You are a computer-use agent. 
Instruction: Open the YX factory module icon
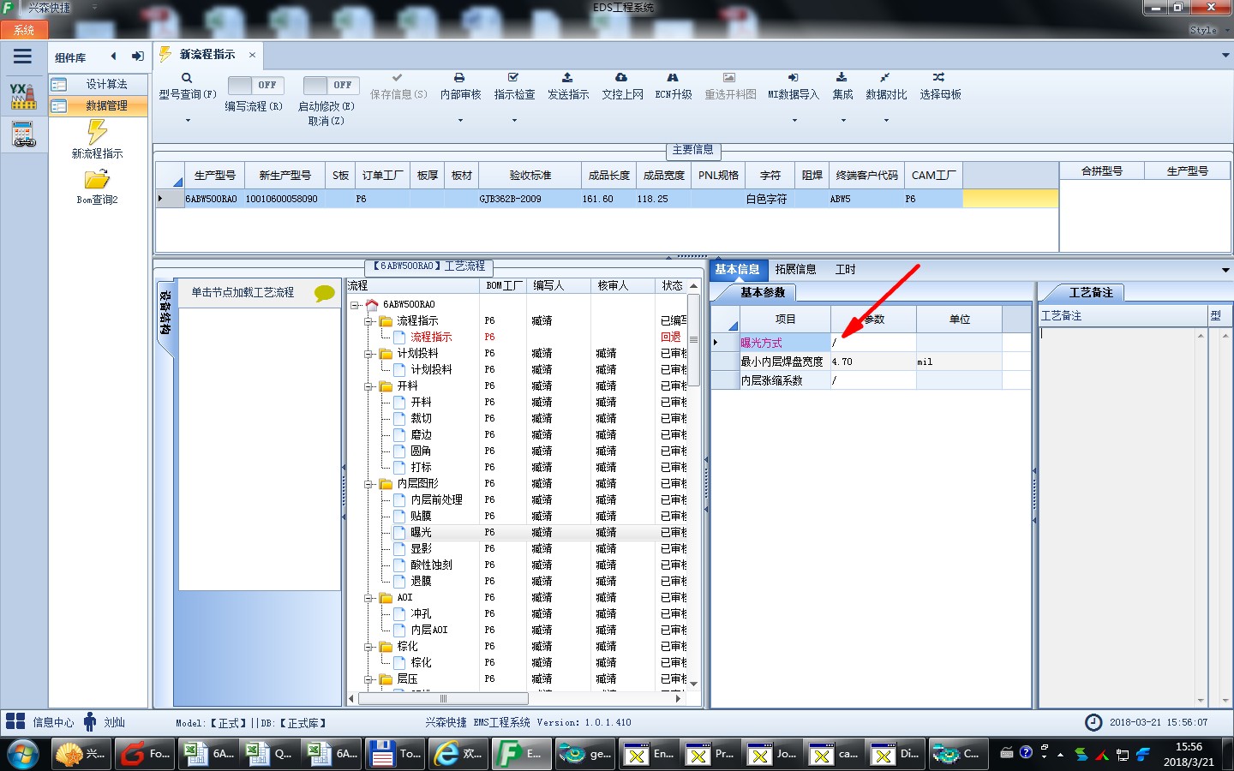(x=23, y=96)
